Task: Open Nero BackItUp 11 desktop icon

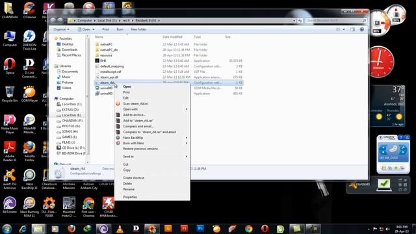Action: coord(29,179)
